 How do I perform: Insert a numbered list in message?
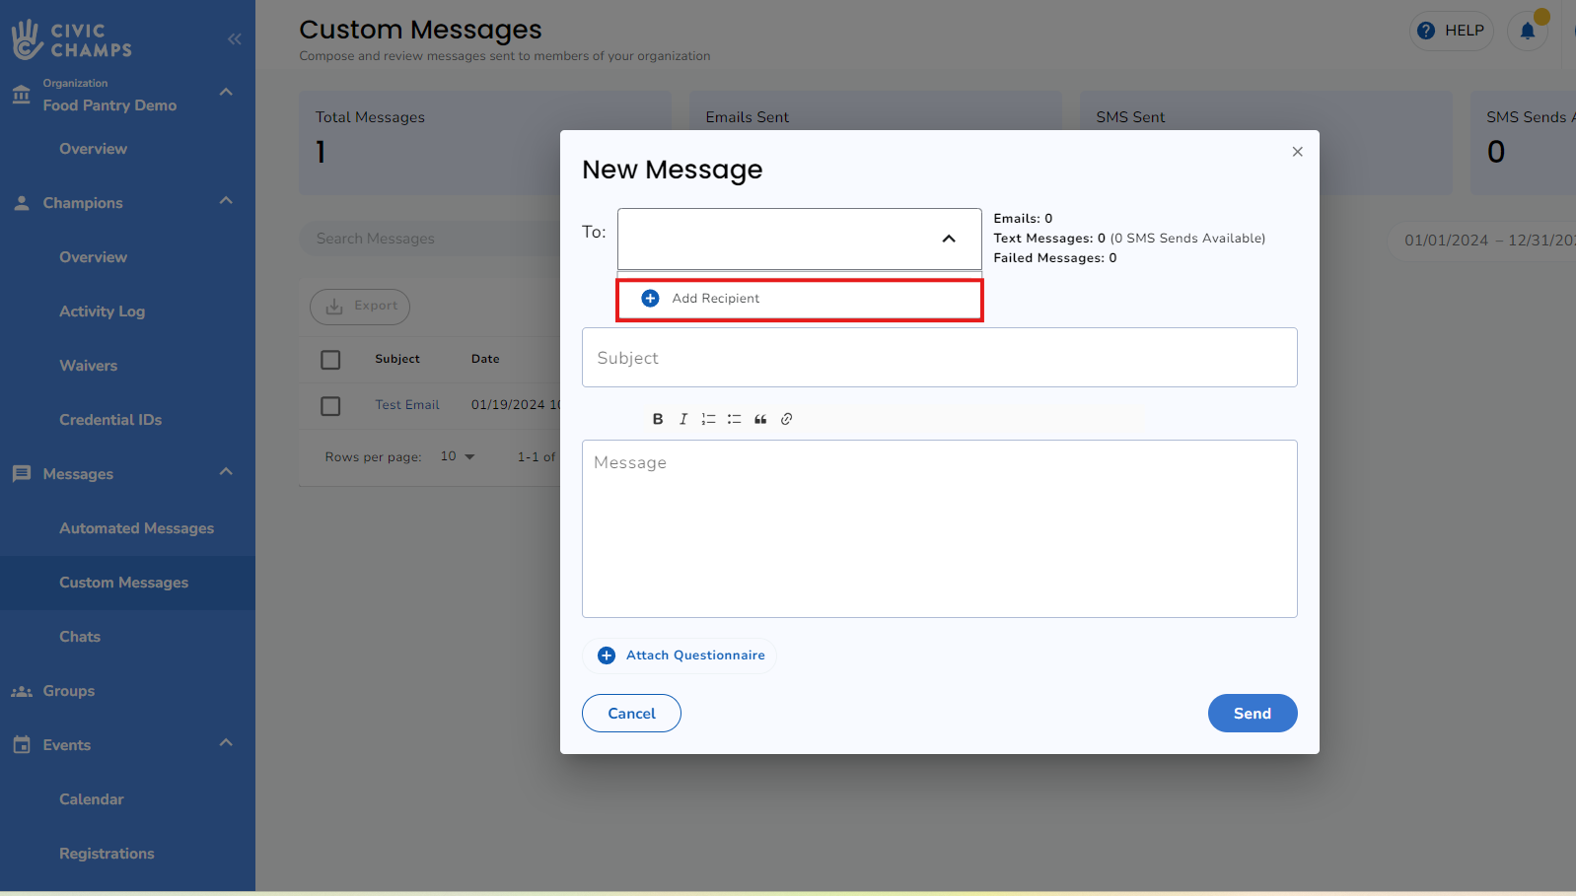708,419
